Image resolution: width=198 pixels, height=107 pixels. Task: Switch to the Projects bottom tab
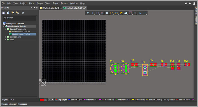tap(5, 100)
